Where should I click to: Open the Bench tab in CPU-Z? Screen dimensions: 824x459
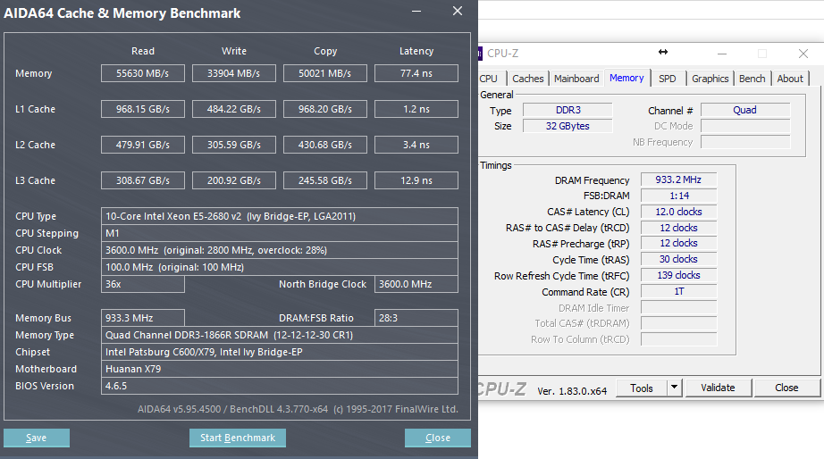click(752, 79)
